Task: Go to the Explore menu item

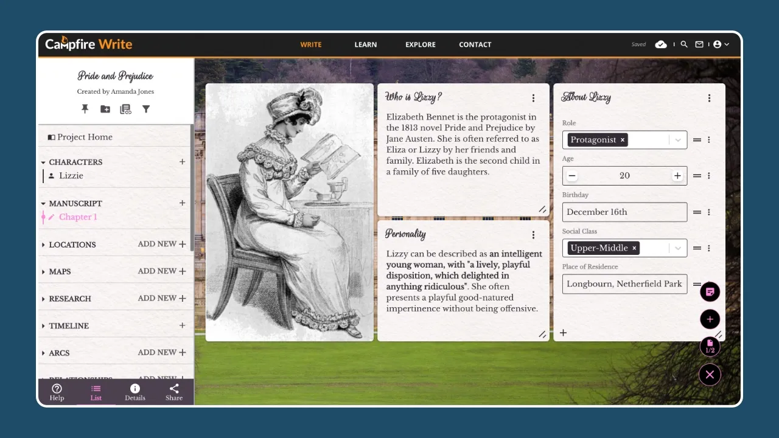Action: [x=421, y=44]
